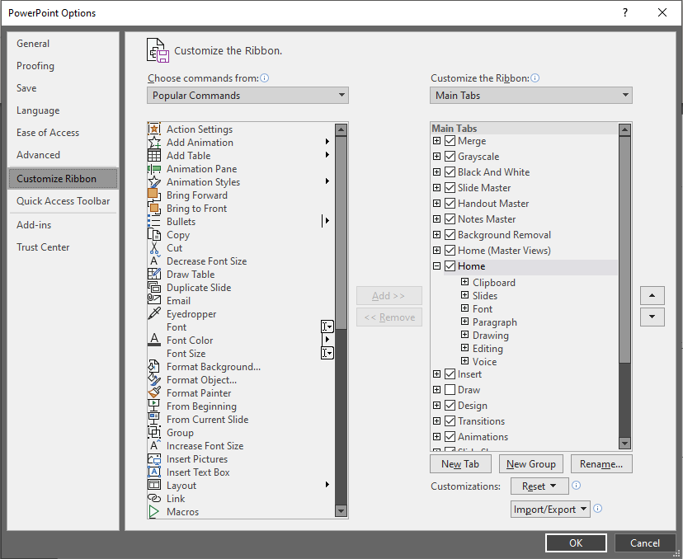Open the Reset customizations dropdown

[x=539, y=486]
